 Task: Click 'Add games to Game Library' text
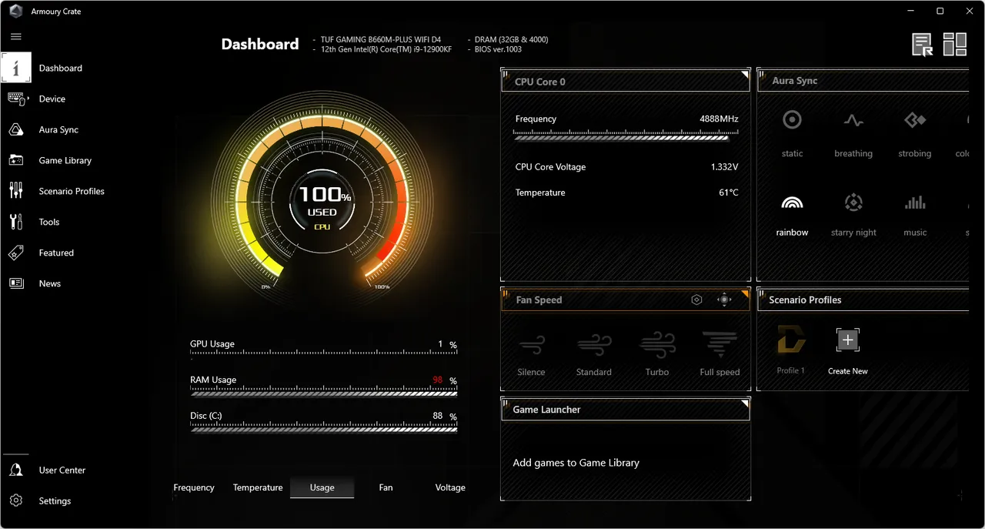(576, 463)
